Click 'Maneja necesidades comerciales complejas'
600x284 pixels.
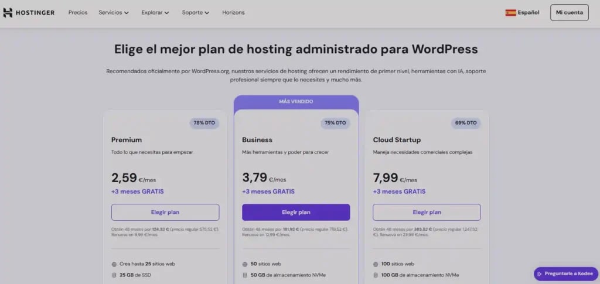coord(423,152)
